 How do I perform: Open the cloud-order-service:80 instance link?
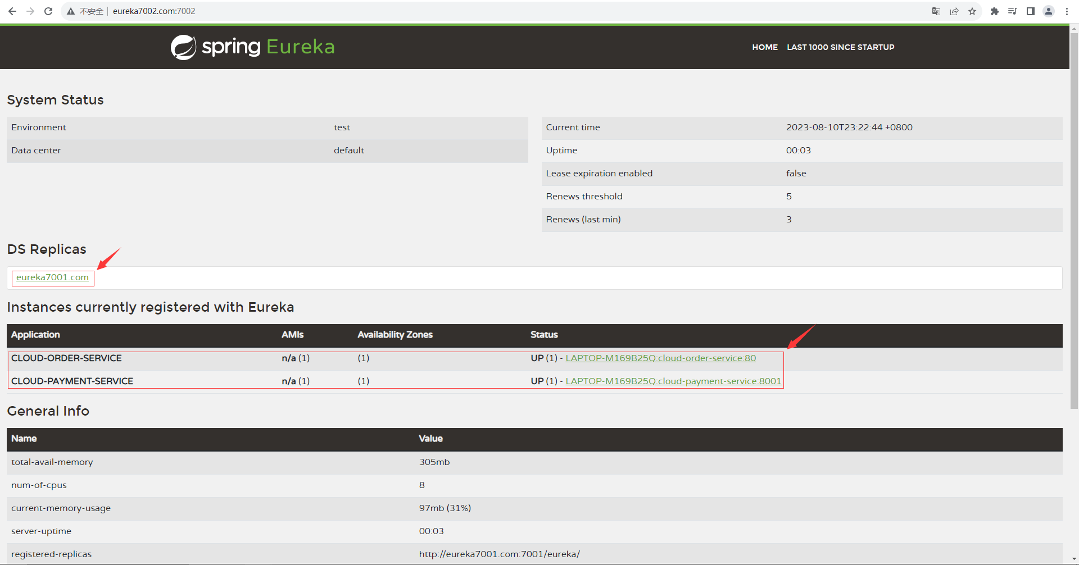[661, 358]
